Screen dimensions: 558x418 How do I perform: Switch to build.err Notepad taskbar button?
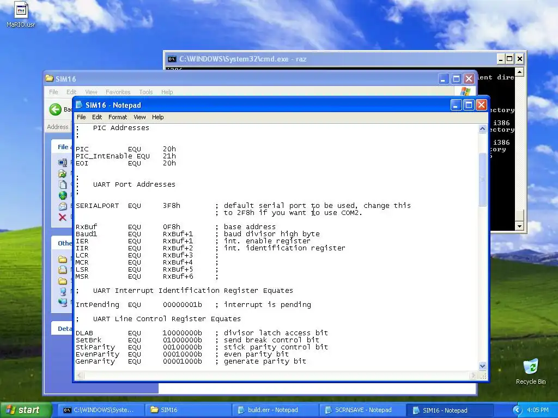coord(275,410)
